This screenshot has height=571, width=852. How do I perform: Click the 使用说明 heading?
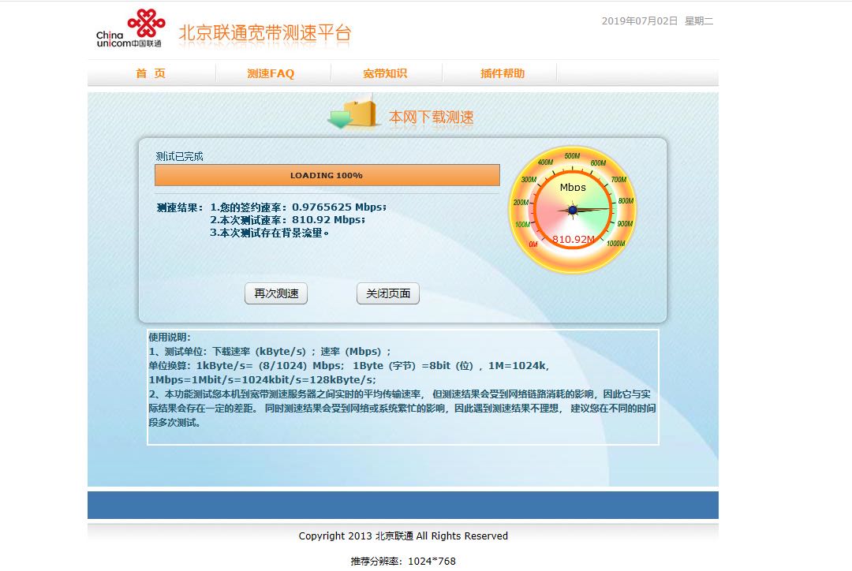(170, 338)
